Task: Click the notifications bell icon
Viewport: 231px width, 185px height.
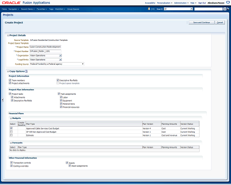Action: [x=148, y=9]
